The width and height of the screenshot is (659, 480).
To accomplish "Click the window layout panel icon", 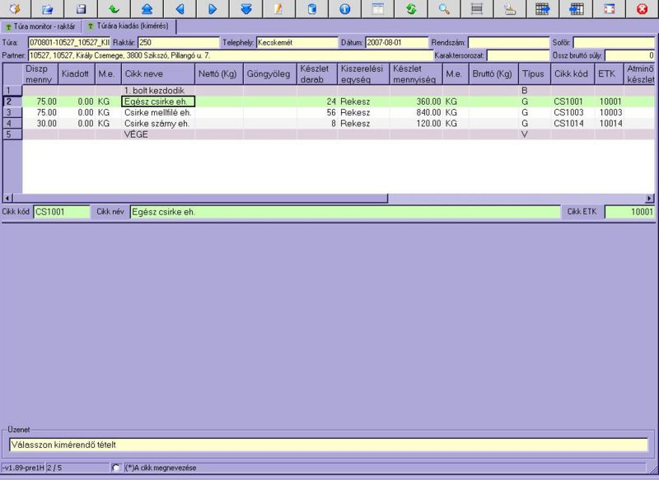I will pyautogui.click(x=378, y=9).
